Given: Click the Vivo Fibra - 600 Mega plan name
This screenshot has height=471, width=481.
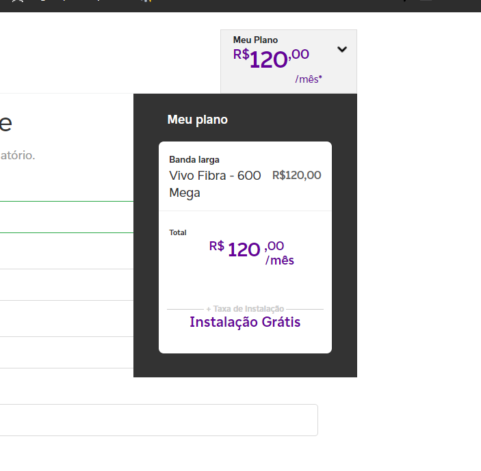Looking at the screenshot, I should coord(215,184).
